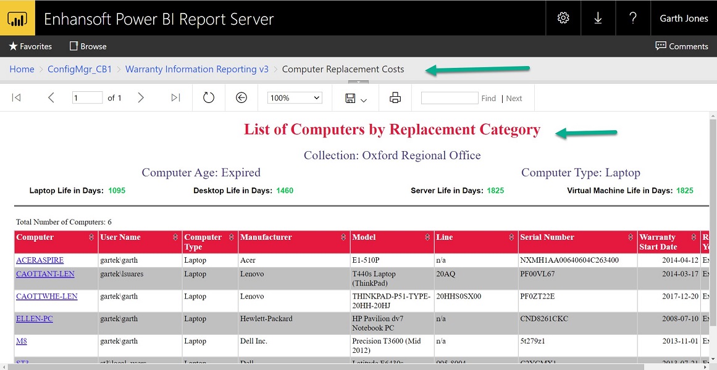Select the E1-510P model cell

click(x=392, y=260)
